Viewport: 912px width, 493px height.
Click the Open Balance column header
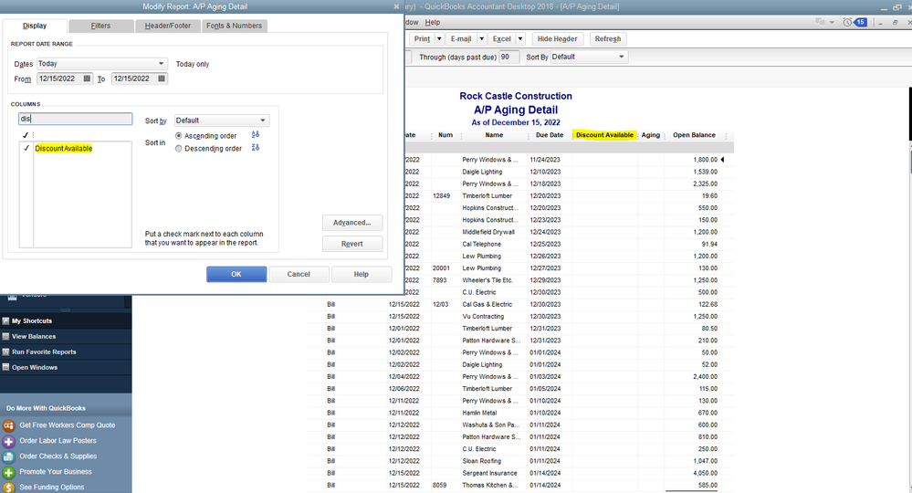[x=694, y=135]
